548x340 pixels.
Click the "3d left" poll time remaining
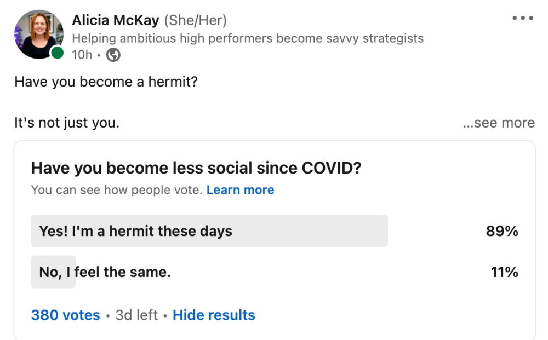(x=136, y=315)
